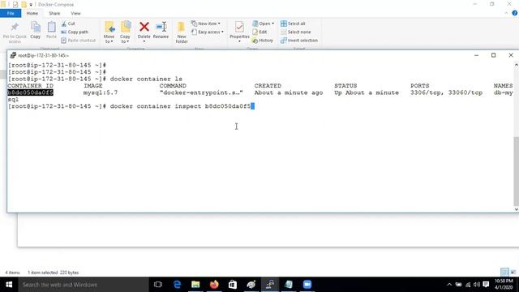Click the terminal scrollbar down arrow
Viewport: 519px width, 292px height.
click(516, 209)
